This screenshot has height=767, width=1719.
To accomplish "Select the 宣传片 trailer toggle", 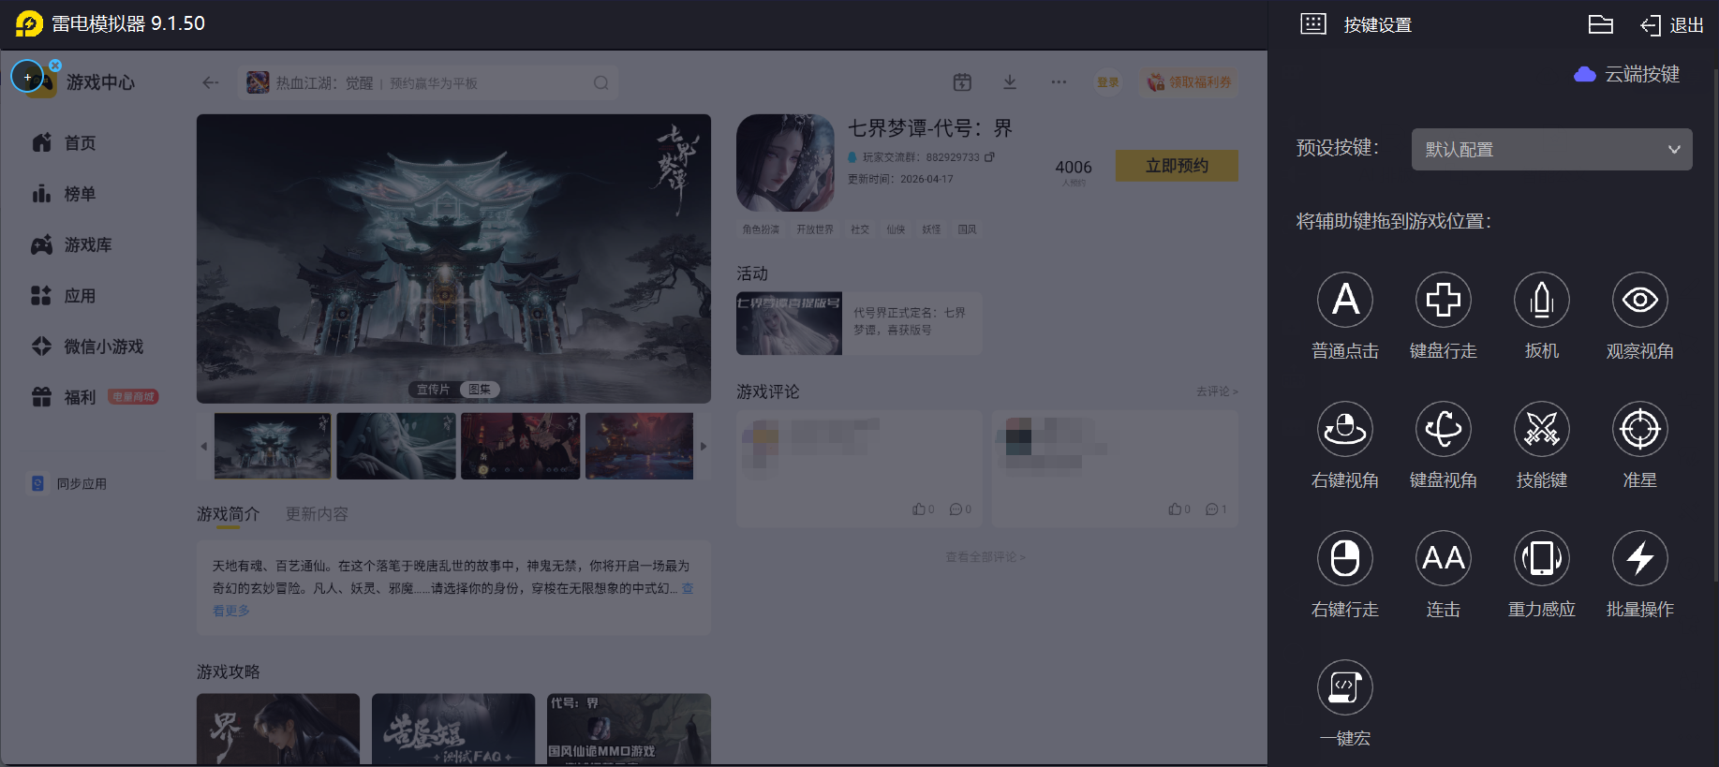I will 434,390.
